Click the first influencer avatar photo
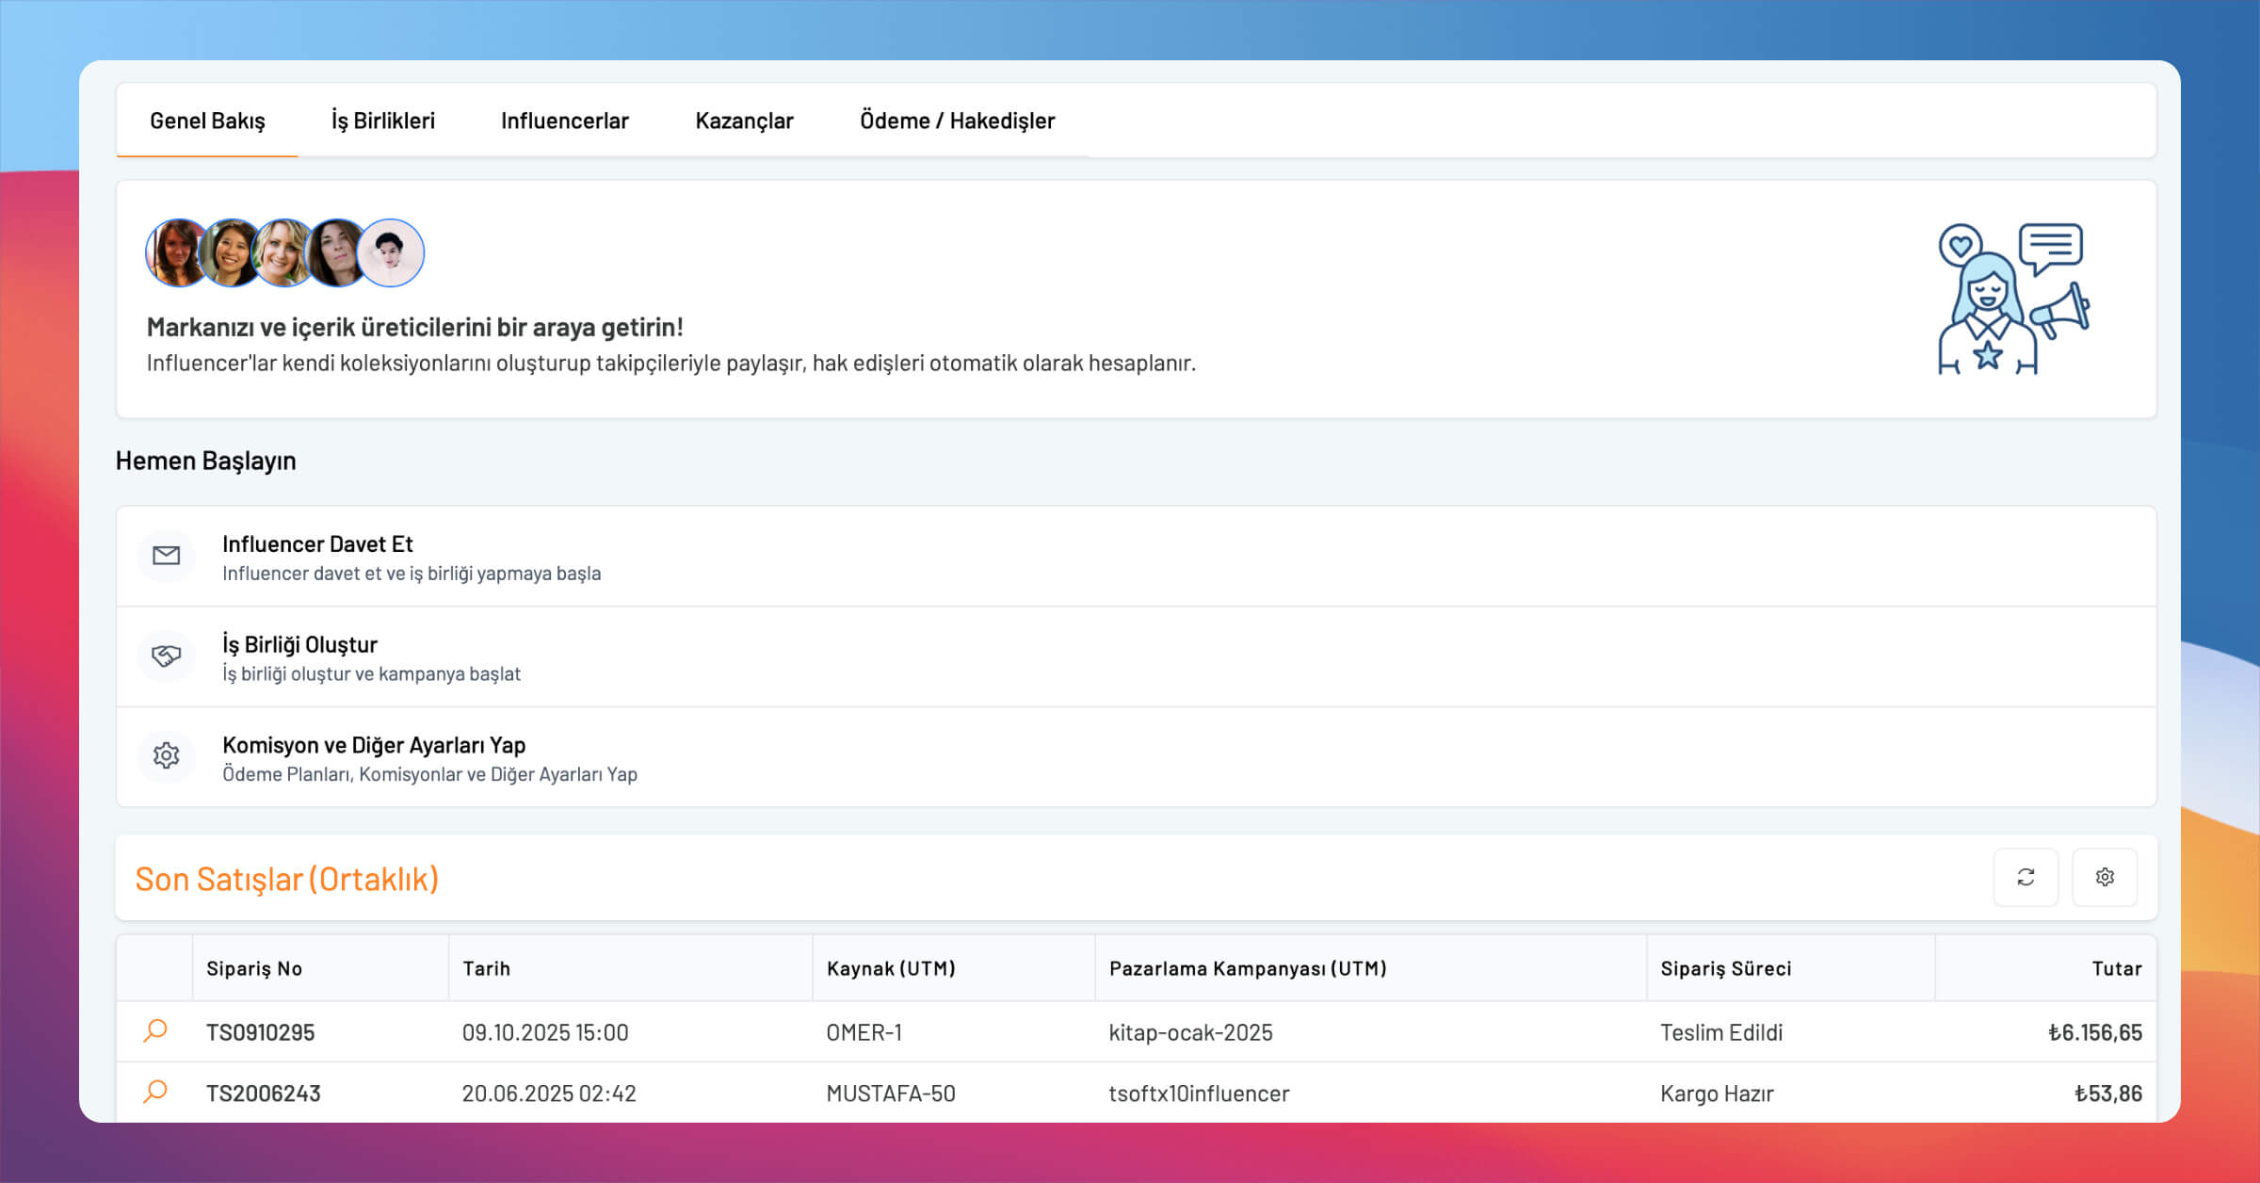The height and width of the screenshot is (1183, 2260). (x=175, y=252)
